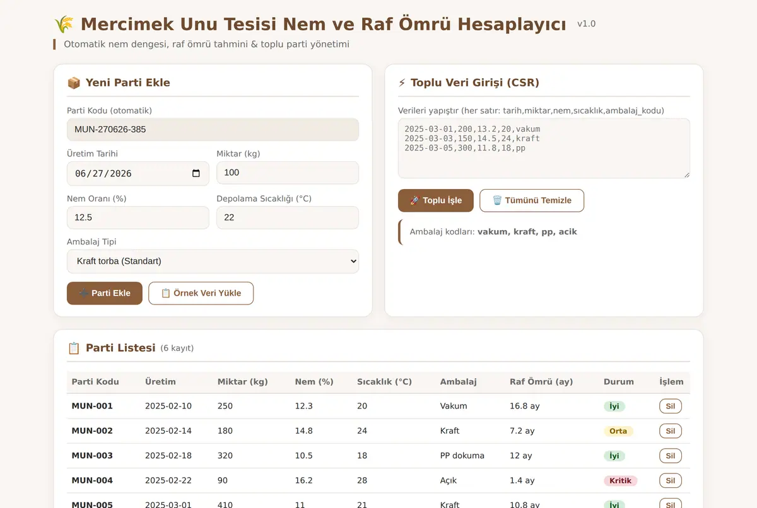Viewport: 757px width, 508px height.
Task: Click the Vakum packaging cell
Action: pos(454,406)
